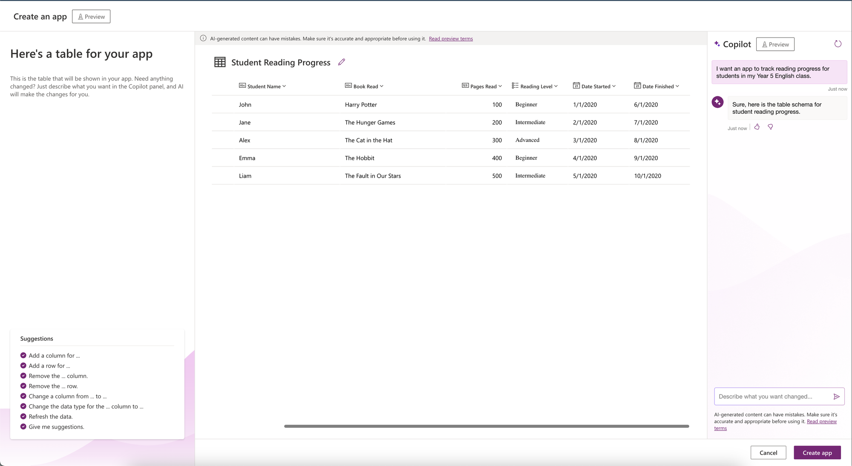The height and width of the screenshot is (466, 852).
Task: Open 'Read preview terms' link in the top notice
Action: pos(451,39)
